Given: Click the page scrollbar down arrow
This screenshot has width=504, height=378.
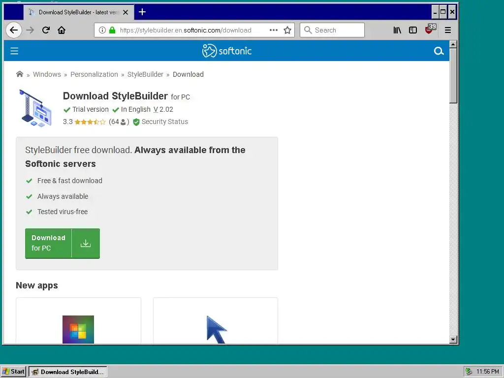Looking at the screenshot, I should tap(453, 340).
